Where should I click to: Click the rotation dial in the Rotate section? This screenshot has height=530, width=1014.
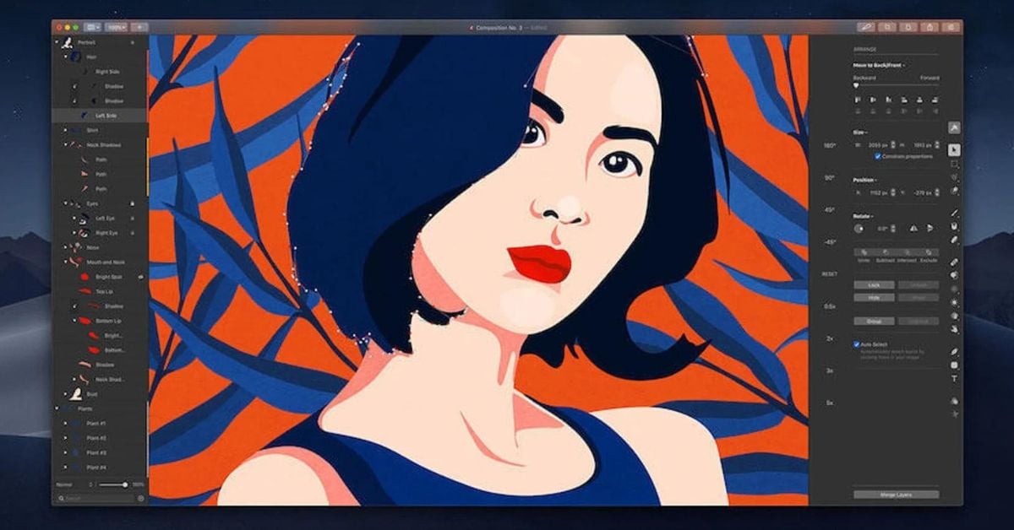click(859, 228)
